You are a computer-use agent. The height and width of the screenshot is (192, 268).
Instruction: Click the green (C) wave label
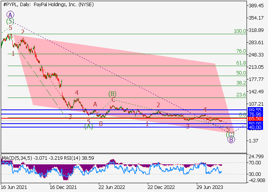coord(230,134)
